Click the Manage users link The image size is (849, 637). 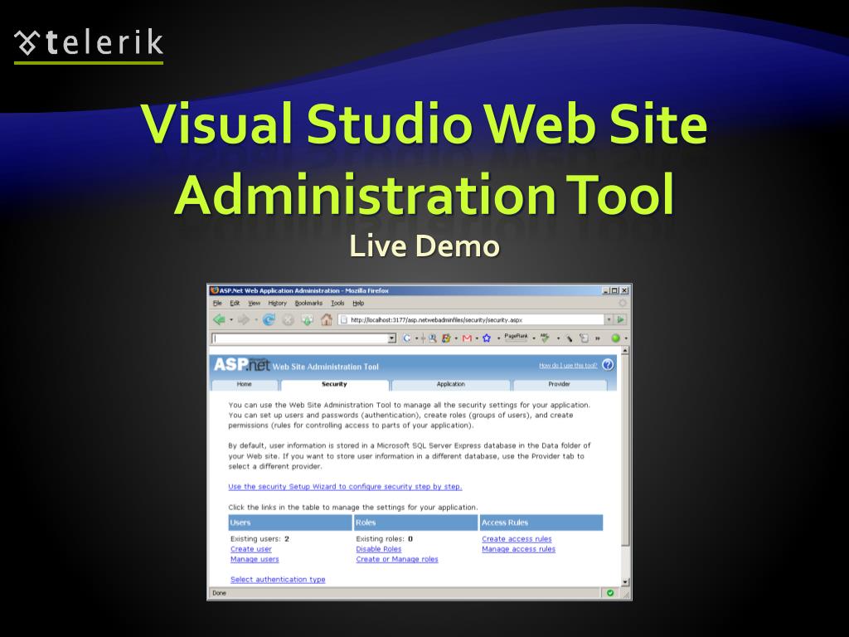(x=255, y=560)
